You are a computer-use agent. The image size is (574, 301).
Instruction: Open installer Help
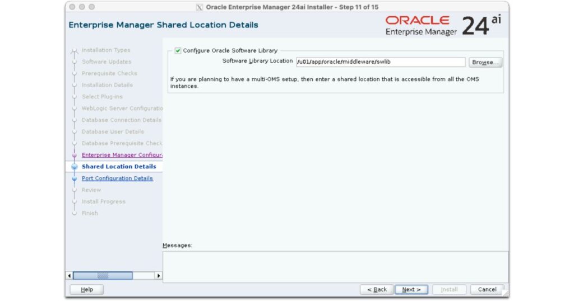(87, 289)
